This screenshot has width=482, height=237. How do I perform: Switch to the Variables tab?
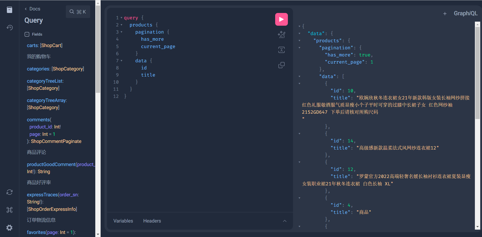pyautogui.click(x=123, y=221)
